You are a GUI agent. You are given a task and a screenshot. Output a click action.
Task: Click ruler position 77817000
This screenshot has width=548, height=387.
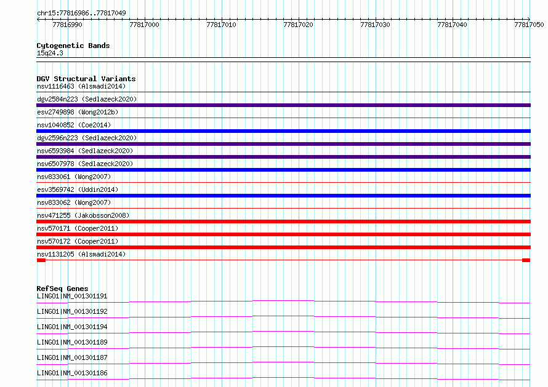144,25
